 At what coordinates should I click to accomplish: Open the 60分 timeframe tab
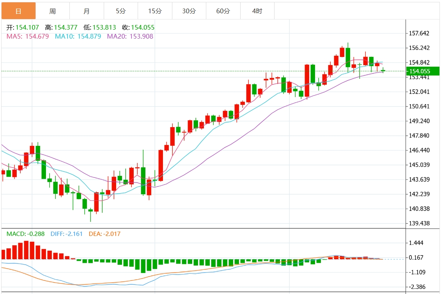(223, 11)
